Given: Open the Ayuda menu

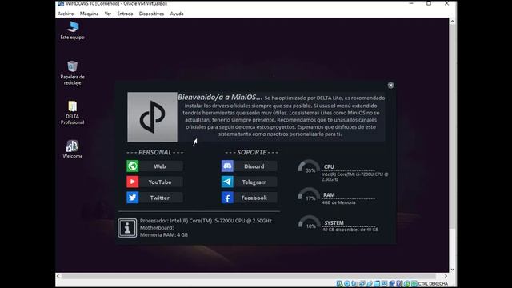Looking at the screenshot, I should click(x=177, y=14).
